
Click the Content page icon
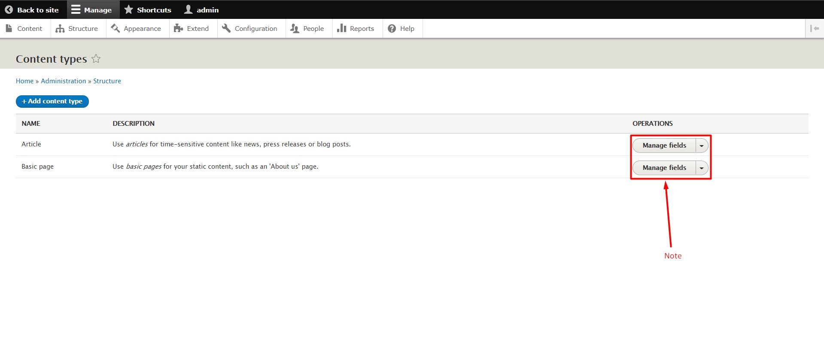9,28
